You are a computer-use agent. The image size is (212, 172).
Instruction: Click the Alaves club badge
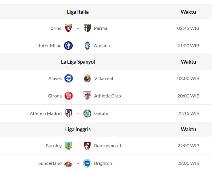(69, 78)
